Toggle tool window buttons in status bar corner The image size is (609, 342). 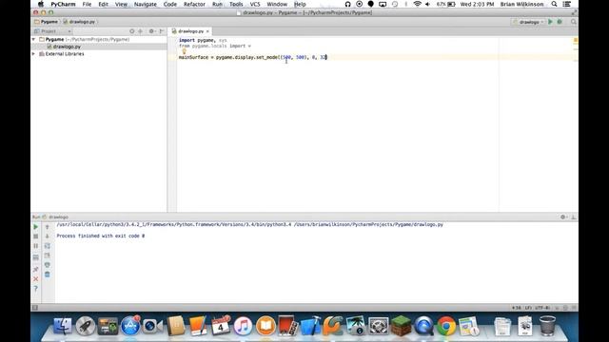35,308
